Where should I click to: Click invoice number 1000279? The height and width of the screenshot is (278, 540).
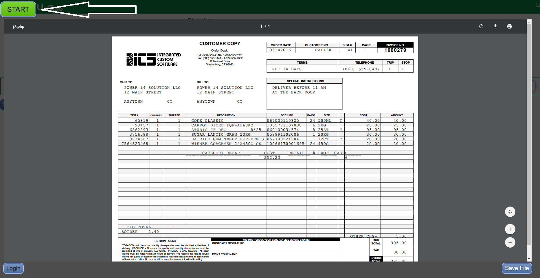(395, 50)
